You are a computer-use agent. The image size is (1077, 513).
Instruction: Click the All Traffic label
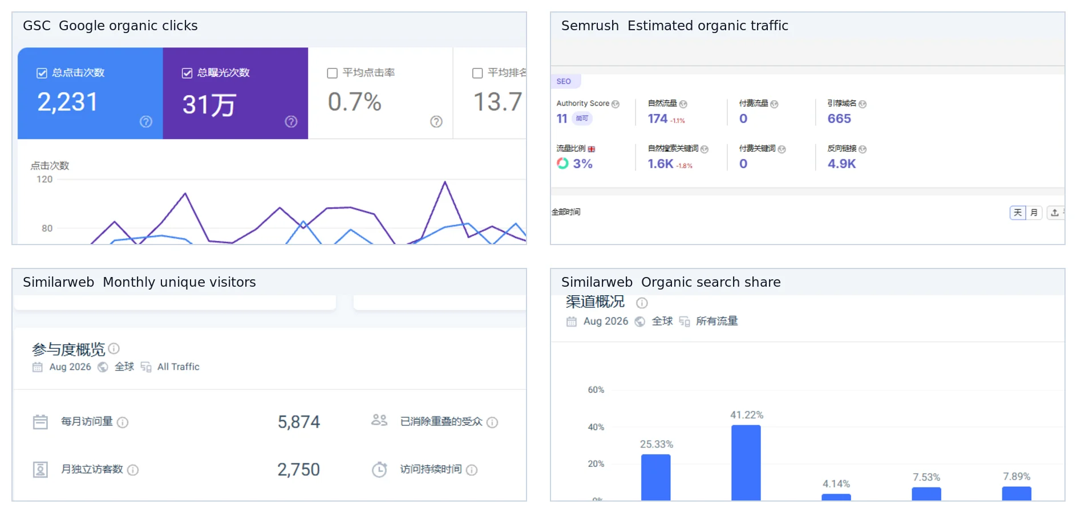click(x=179, y=367)
